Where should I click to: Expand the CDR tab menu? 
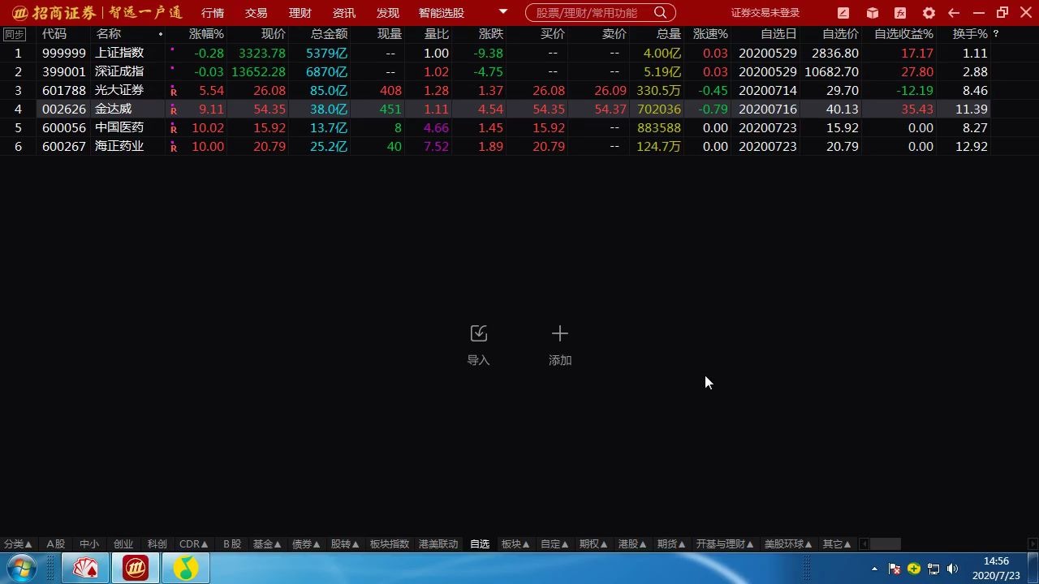coord(193,544)
